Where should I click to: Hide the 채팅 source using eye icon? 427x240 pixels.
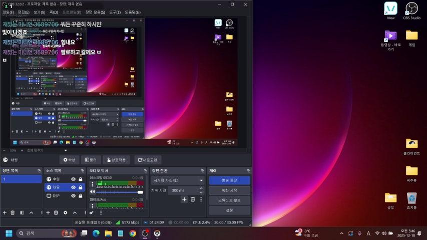(73, 187)
